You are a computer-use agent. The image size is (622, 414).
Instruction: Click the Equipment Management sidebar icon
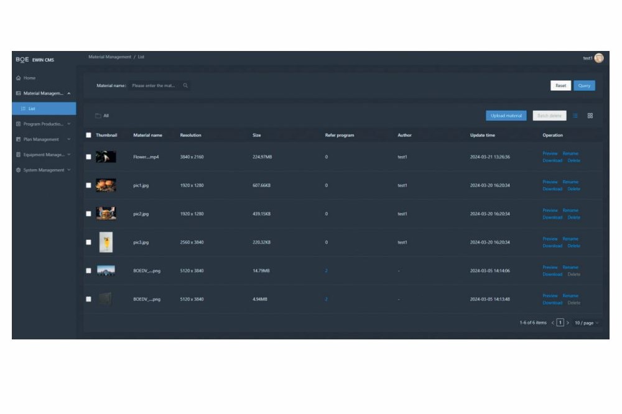click(18, 155)
